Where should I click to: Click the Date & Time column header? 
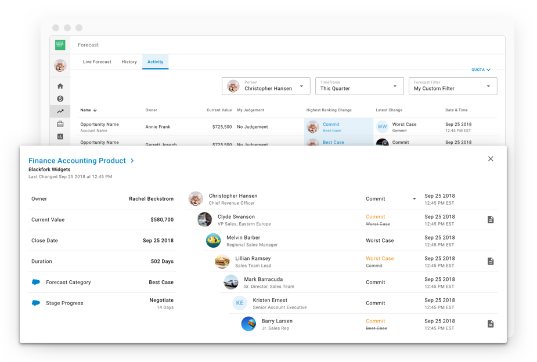coord(456,110)
